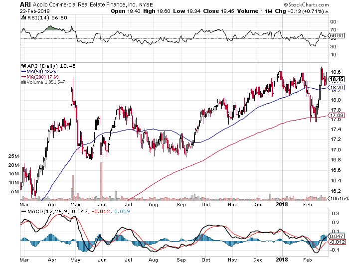Select the ARI ticker symbol in the title
349x264 pixels.
pyautogui.click(x=25, y=4)
